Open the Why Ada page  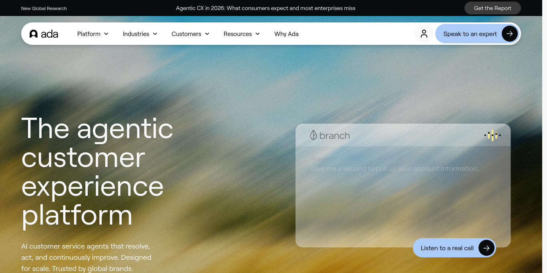[286, 34]
